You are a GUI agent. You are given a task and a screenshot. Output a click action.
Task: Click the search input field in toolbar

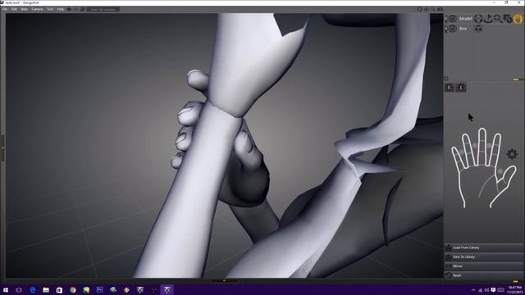tap(103, 9)
